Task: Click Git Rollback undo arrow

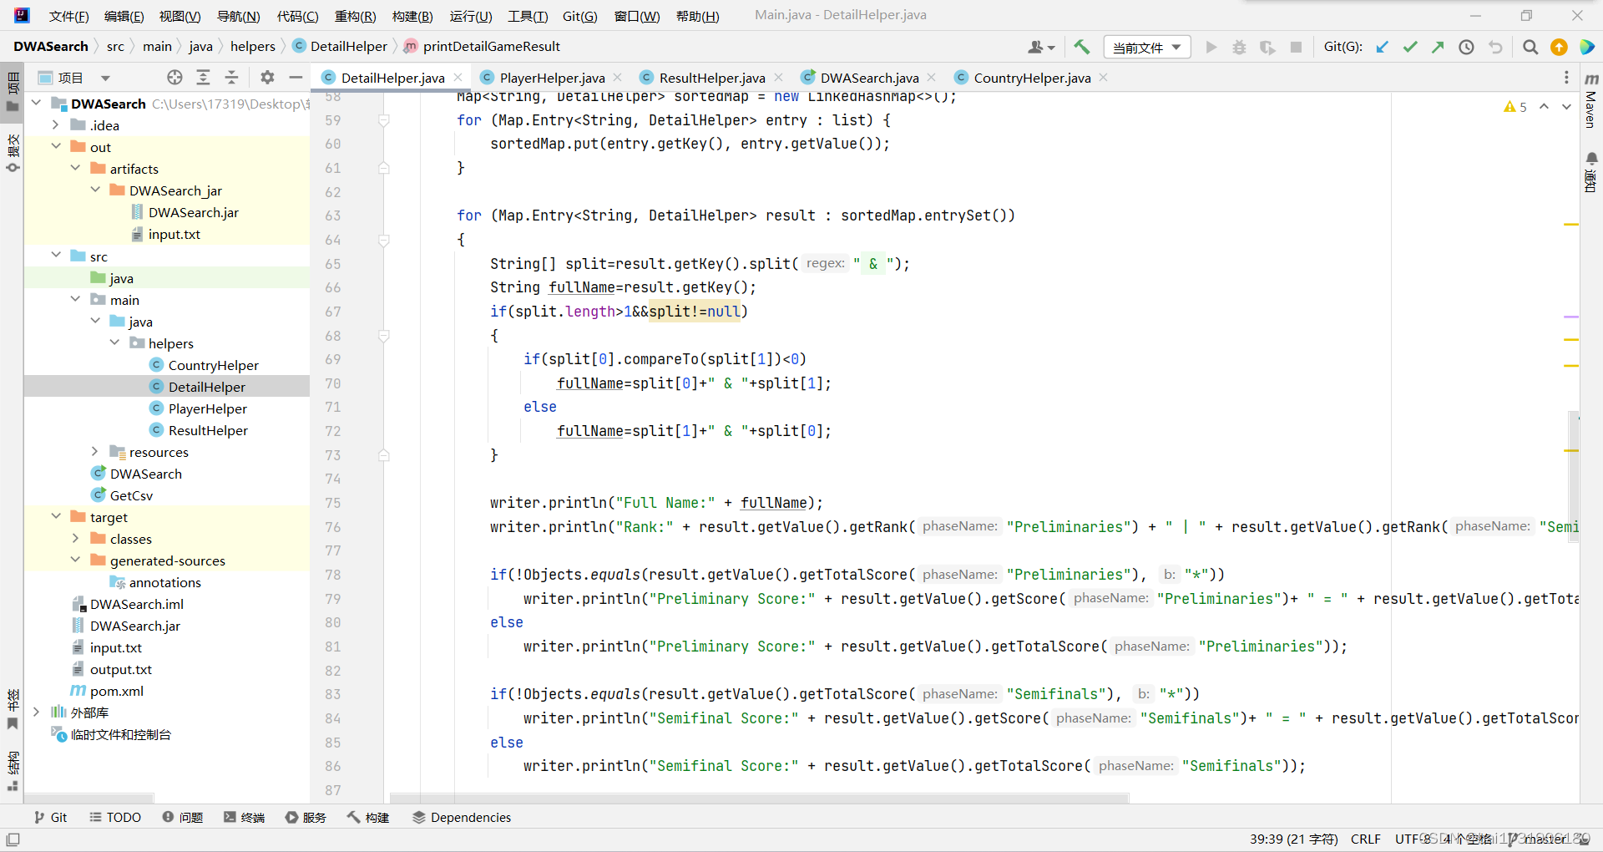Action: [1495, 47]
